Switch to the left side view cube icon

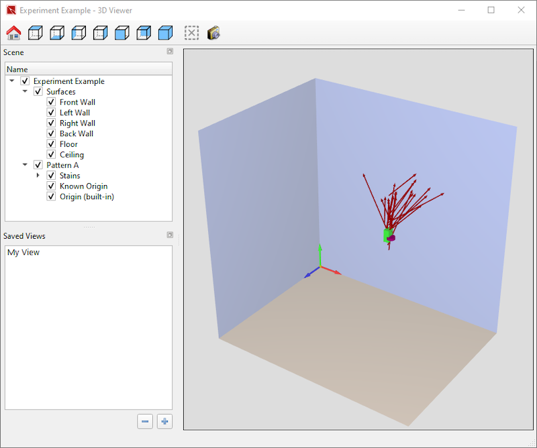pyautogui.click(x=79, y=34)
